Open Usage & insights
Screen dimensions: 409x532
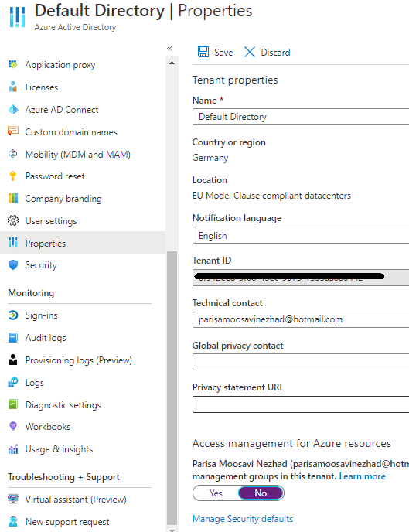coord(59,449)
